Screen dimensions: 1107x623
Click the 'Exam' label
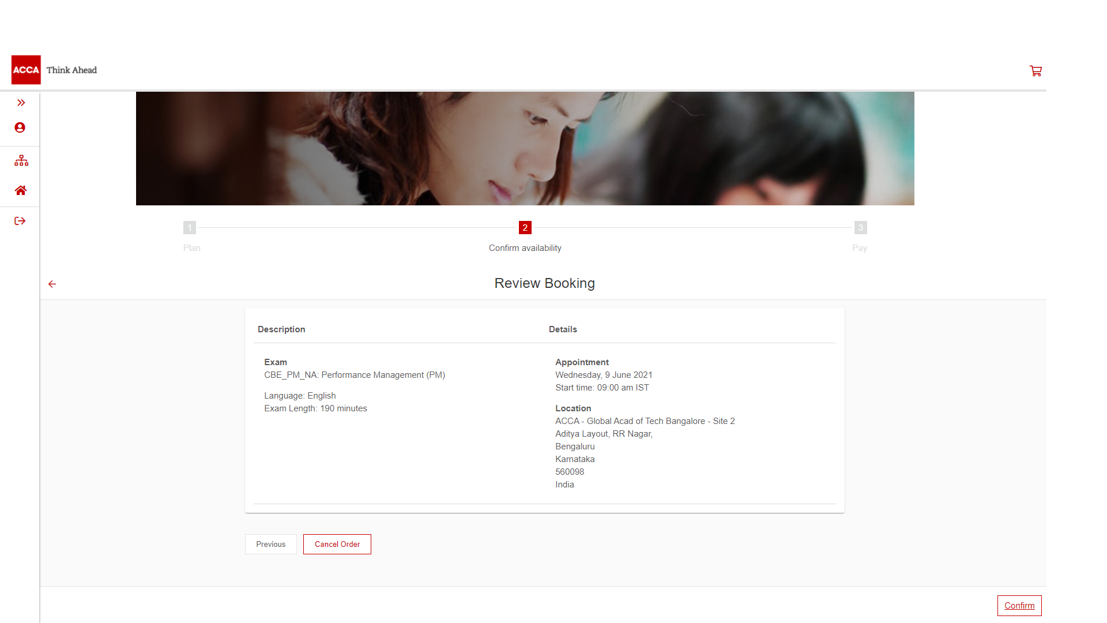point(275,362)
